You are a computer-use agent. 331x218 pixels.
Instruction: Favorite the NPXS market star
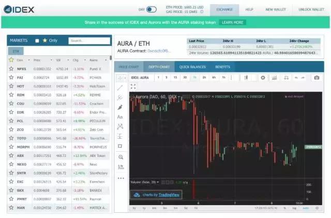point(11,68)
